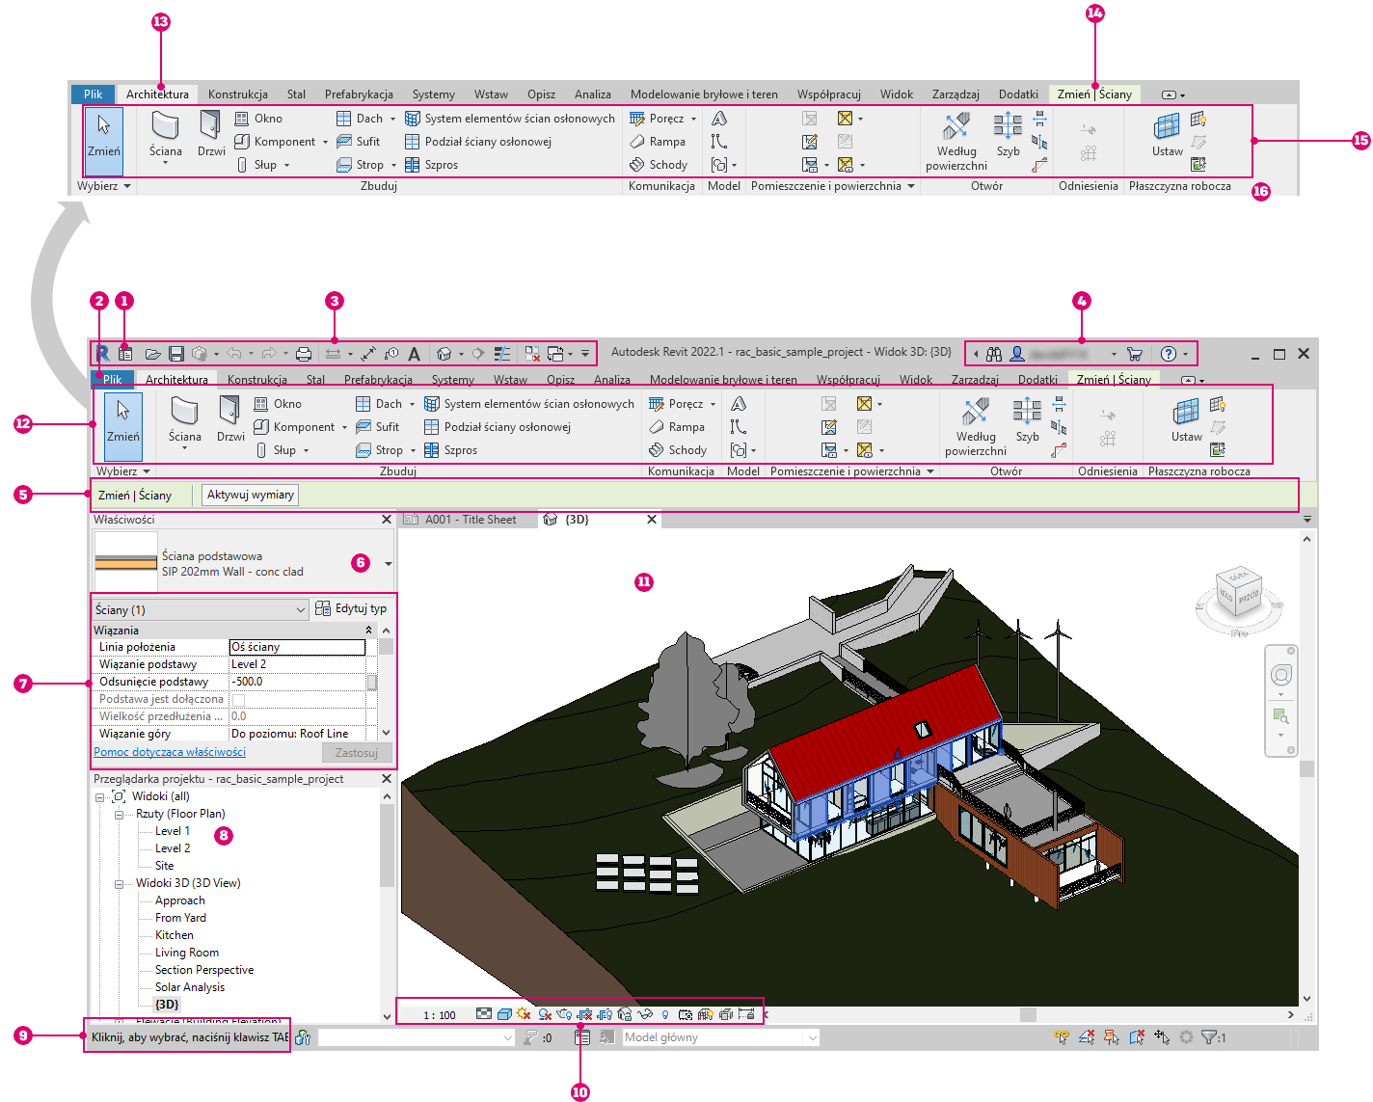1373x1102 pixels.
Task: Save the project with the floppy disk icon
Action: tap(175, 354)
